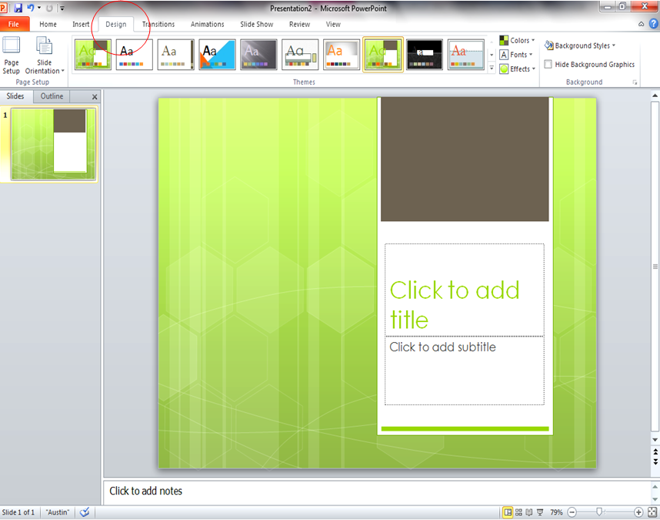Select Normal view in the status bar
The height and width of the screenshot is (520, 660).
508,512
